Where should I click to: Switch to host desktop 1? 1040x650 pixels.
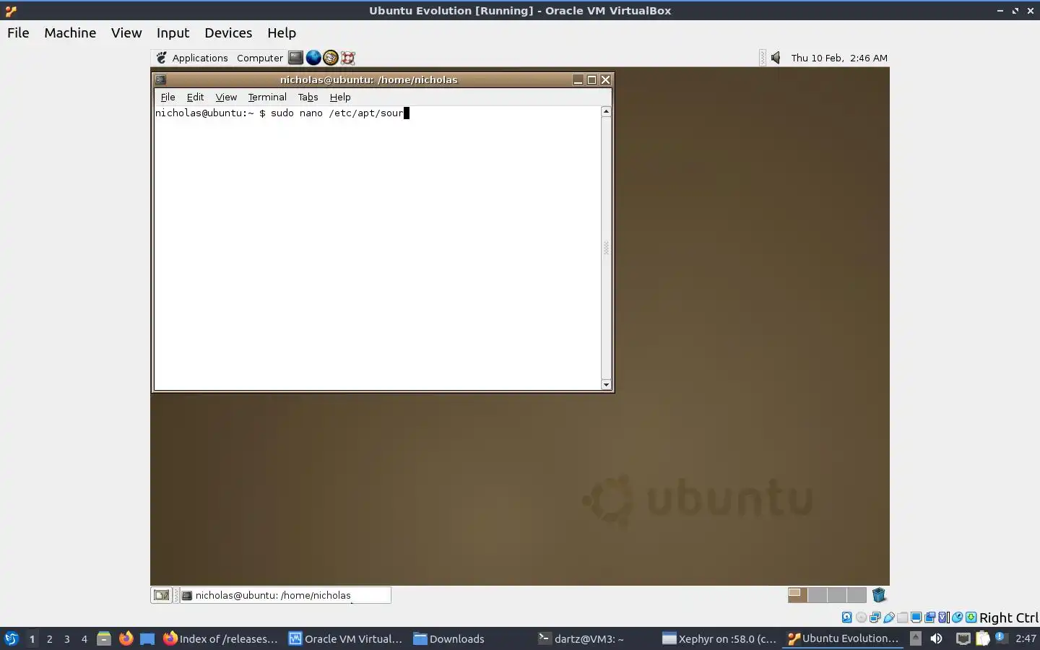(32, 638)
